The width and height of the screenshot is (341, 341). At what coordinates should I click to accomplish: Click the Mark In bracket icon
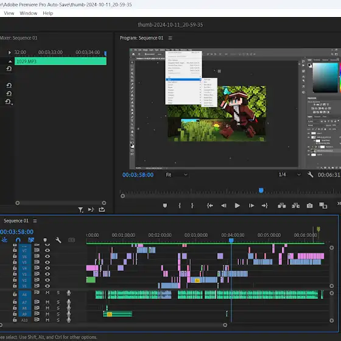coord(180,206)
